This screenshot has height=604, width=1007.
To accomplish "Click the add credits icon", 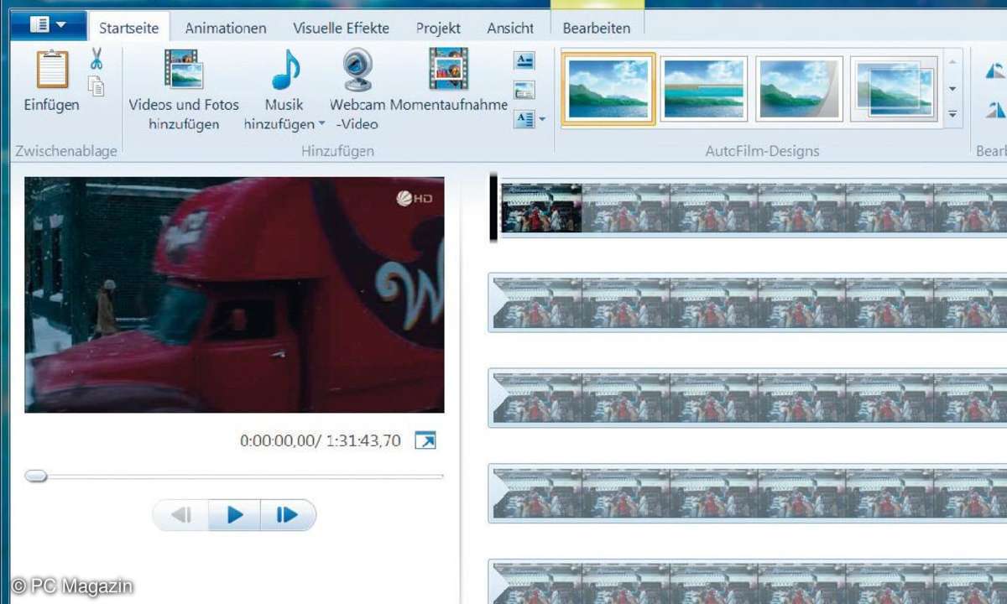I will (524, 119).
